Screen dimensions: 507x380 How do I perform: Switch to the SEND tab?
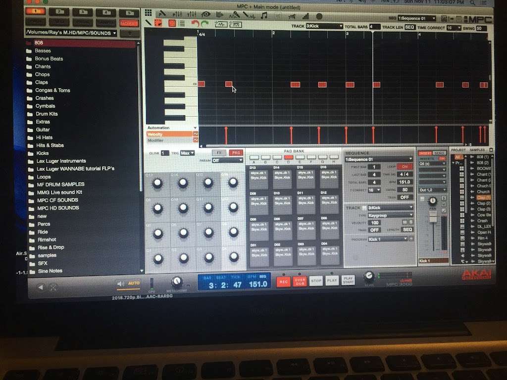pos(439,153)
